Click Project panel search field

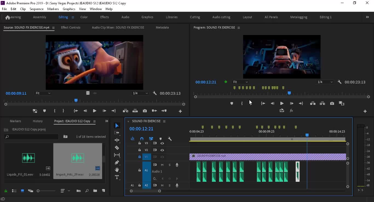click(32, 137)
